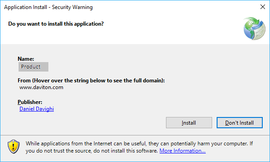Click the globe installer icon

click(254, 28)
